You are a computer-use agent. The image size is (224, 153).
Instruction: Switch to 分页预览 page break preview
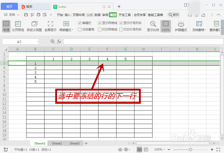tap(17, 26)
